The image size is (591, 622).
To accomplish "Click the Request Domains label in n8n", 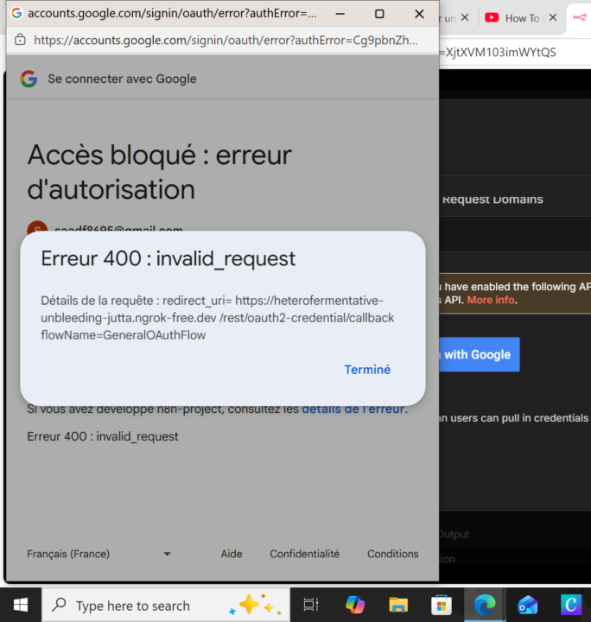I will coord(492,200).
